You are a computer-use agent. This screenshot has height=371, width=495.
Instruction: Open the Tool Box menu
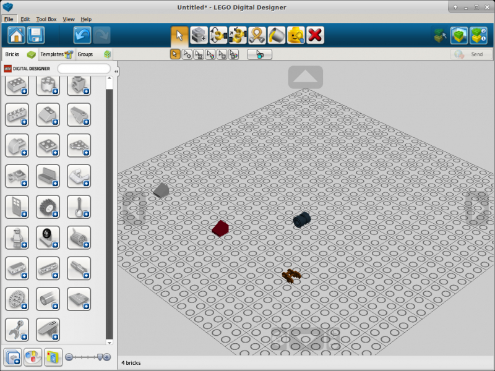[x=46, y=19]
